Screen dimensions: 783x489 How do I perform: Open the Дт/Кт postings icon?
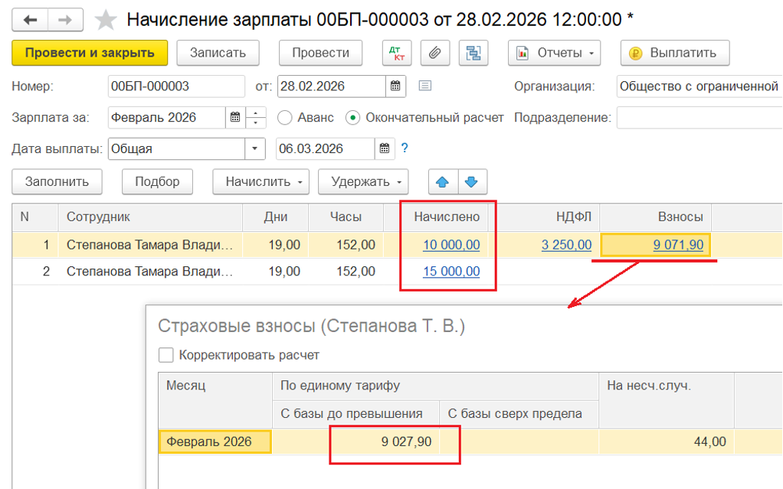pos(398,53)
